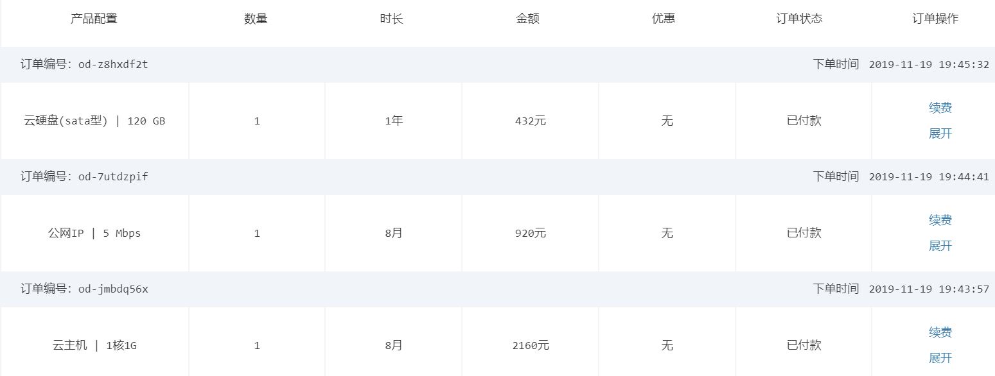The width and height of the screenshot is (995, 376).
Task: Click the order time 2019-11-19 19:45:32
Action: pos(929,64)
